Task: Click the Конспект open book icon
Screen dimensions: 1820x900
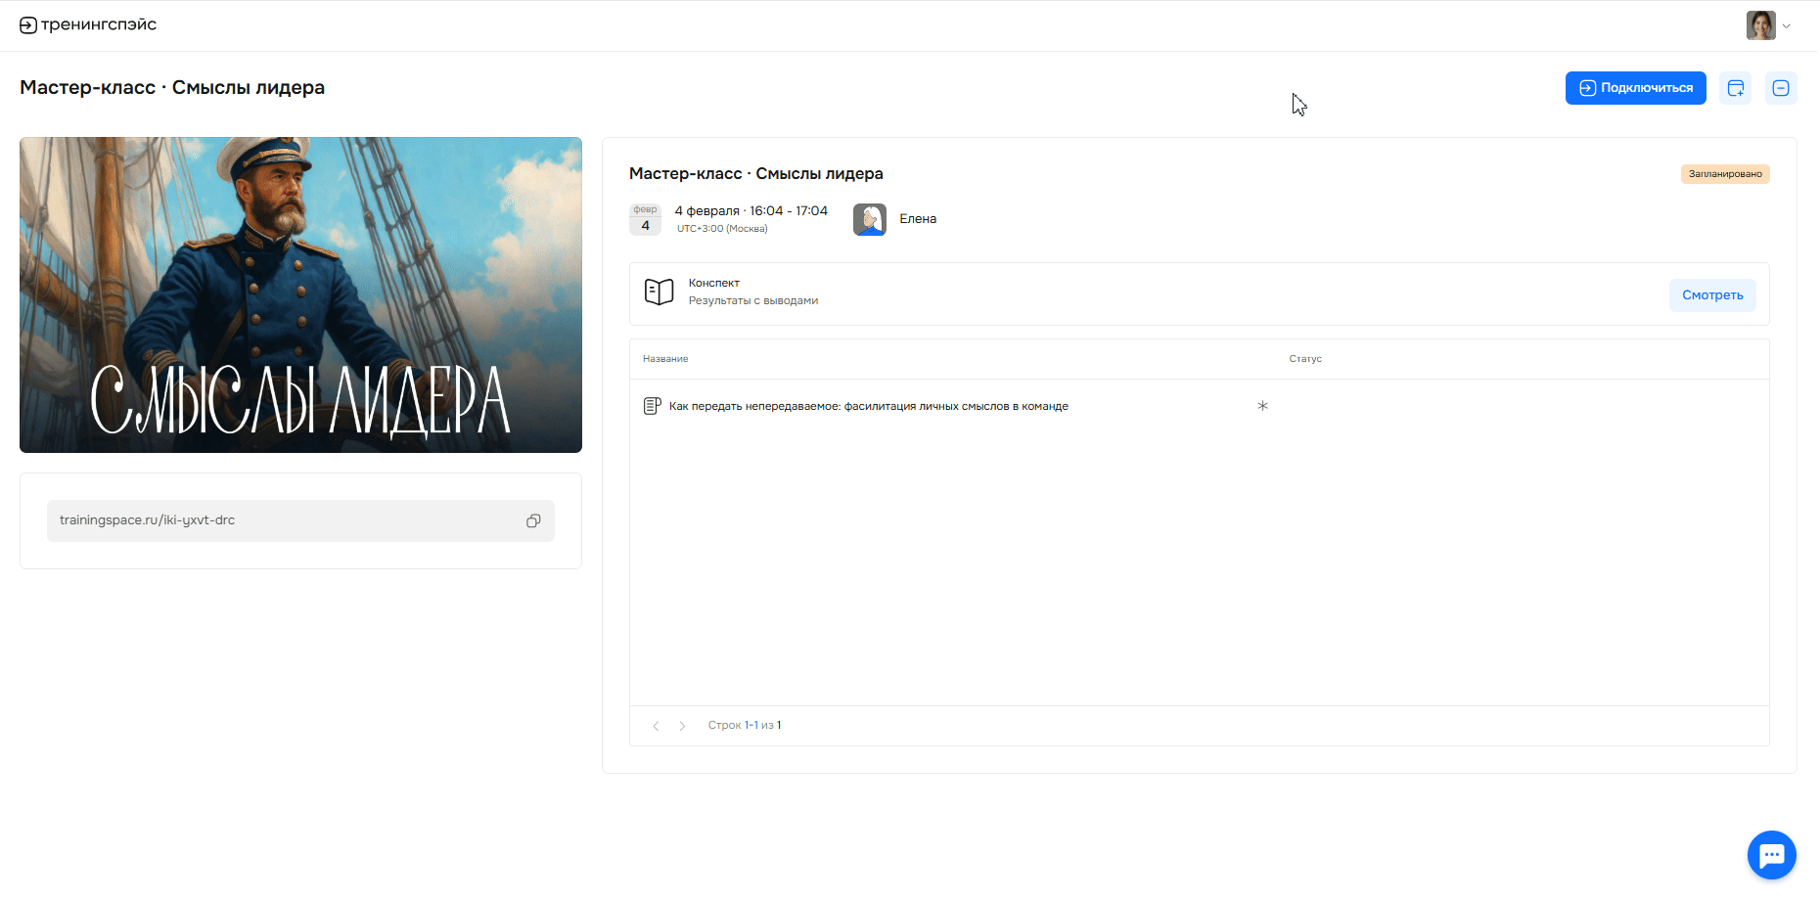Action: pyautogui.click(x=659, y=292)
